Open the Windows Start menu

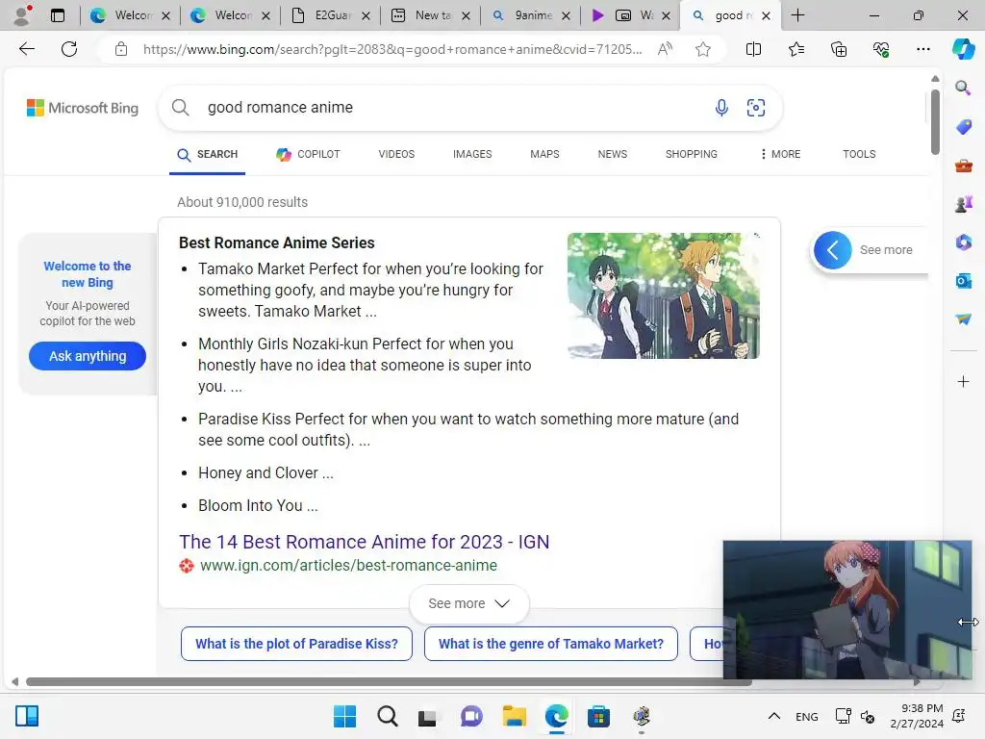[344, 716]
